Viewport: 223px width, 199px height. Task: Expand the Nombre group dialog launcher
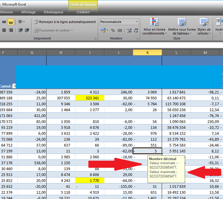pos(137,39)
